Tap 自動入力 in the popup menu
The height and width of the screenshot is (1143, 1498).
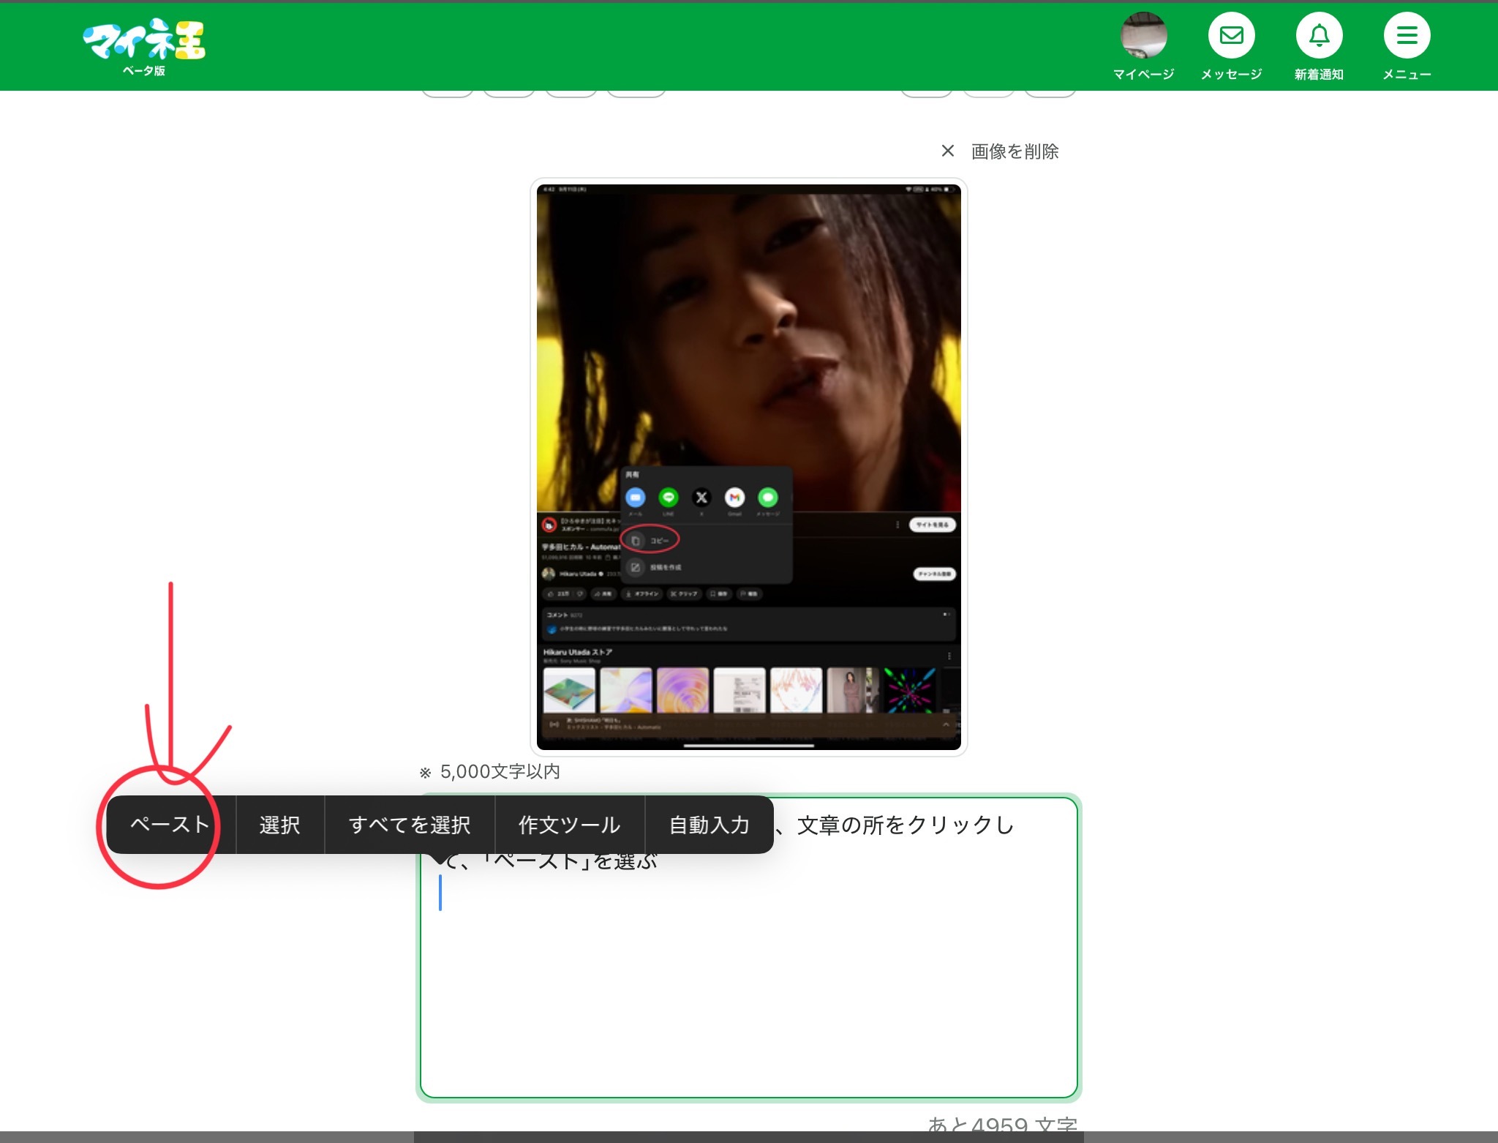click(710, 825)
